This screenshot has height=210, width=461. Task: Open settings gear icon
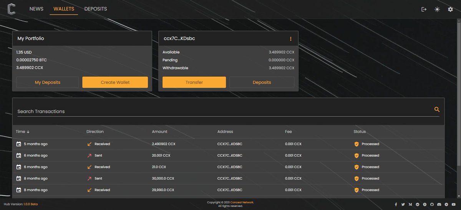pos(450,9)
